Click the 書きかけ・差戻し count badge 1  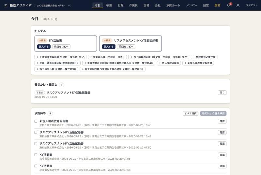[62, 85]
